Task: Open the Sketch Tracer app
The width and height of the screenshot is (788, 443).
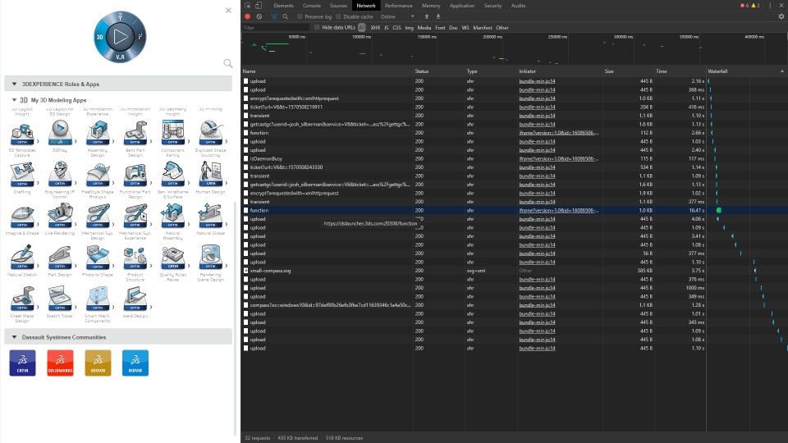Action: (60, 299)
